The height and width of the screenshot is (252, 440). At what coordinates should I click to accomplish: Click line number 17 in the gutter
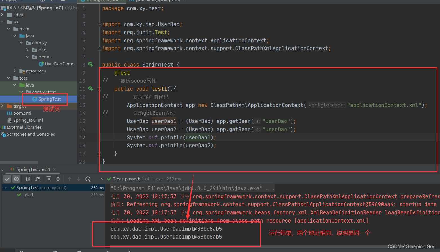pyautogui.click(x=82, y=137)
